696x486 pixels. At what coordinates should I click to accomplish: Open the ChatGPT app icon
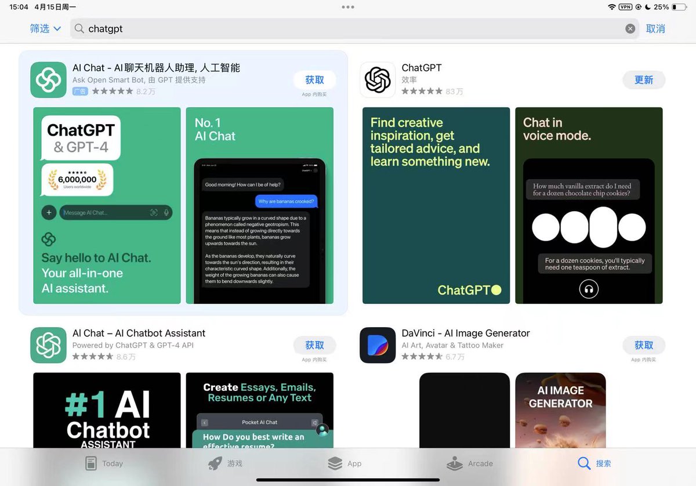coord(378,79)
